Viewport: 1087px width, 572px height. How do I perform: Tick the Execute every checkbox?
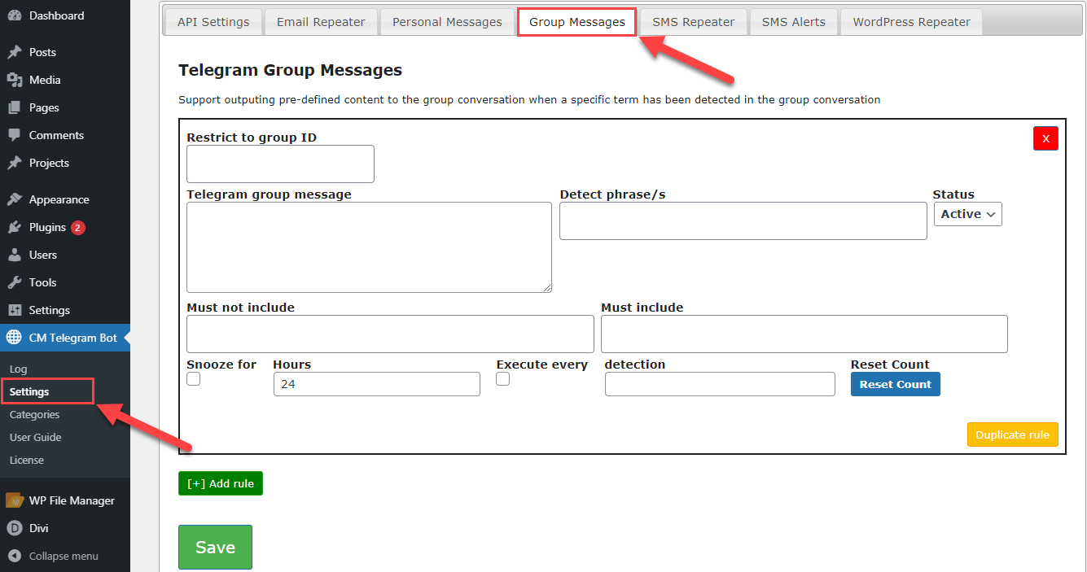coord(503,379)
